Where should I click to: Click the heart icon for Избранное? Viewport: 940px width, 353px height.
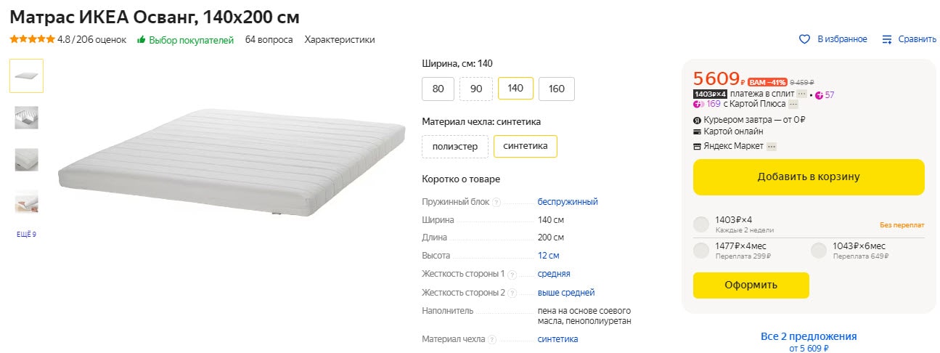point(804,39)
